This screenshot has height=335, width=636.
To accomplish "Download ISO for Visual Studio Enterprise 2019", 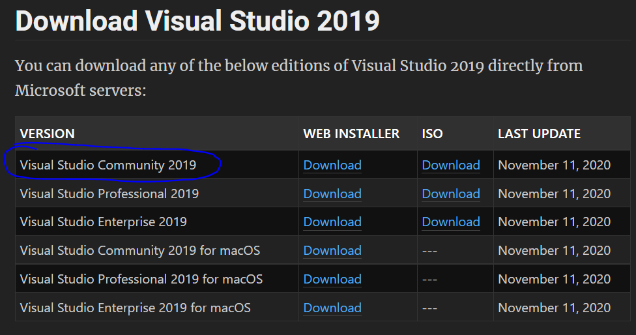I will pyautogui.click(x=451, y=222).
